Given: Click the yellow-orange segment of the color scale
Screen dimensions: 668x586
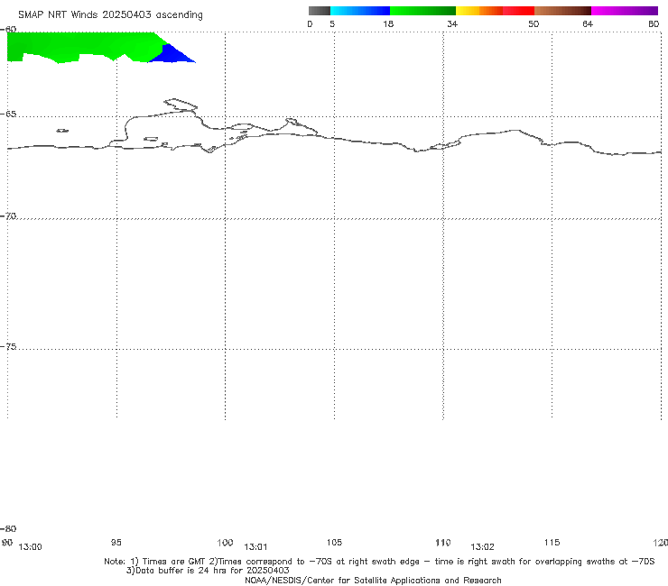Looking at the screenshot, I should pyautogui.click(x=479, y=11).
